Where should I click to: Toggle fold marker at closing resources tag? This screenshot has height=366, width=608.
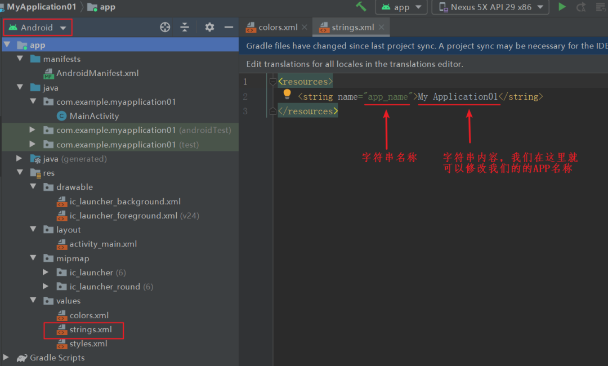272,111
